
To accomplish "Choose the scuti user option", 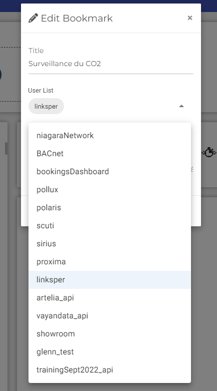I will coord(109,226).
